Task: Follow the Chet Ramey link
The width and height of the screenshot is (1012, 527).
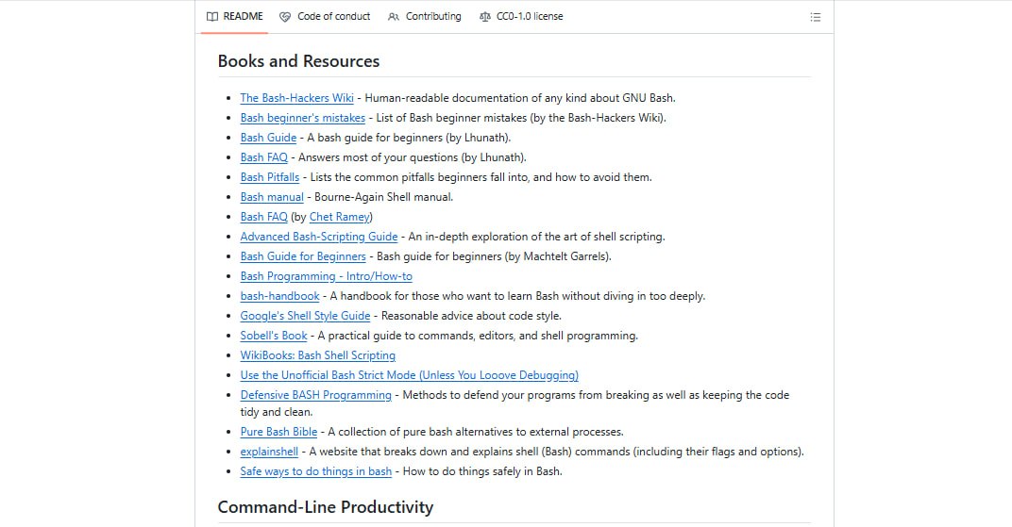Action: (340, 217)
